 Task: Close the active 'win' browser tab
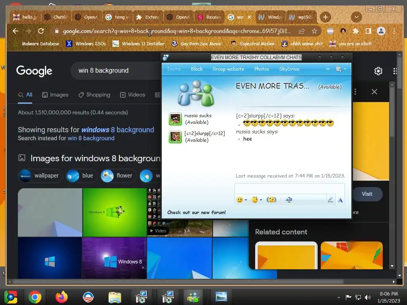coord(249,17)
